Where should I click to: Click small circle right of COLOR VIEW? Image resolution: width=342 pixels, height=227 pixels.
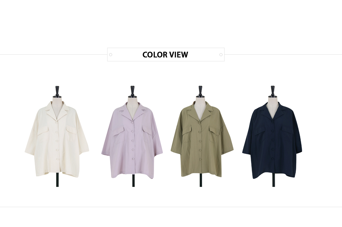pos(221,55)
